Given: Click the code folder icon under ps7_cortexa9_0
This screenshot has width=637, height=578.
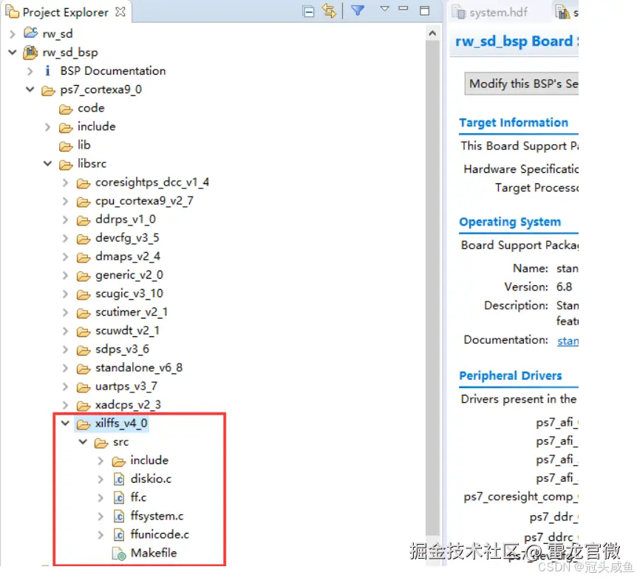Looking at the screenshot, I should pyautogui.click(x=64, y=108).
